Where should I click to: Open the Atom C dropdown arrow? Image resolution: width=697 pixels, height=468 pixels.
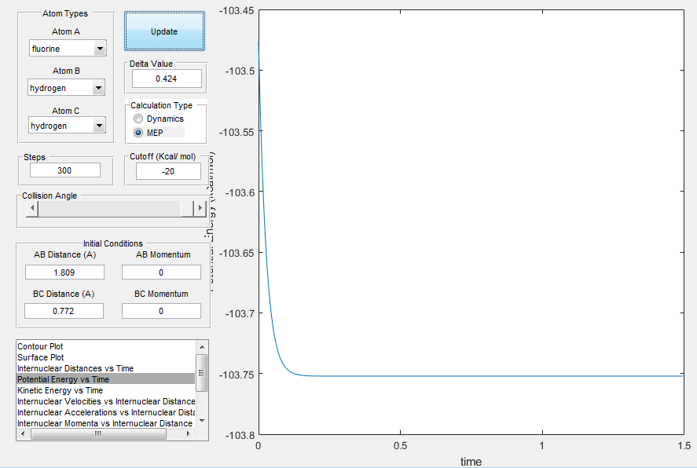coord(100,126)
